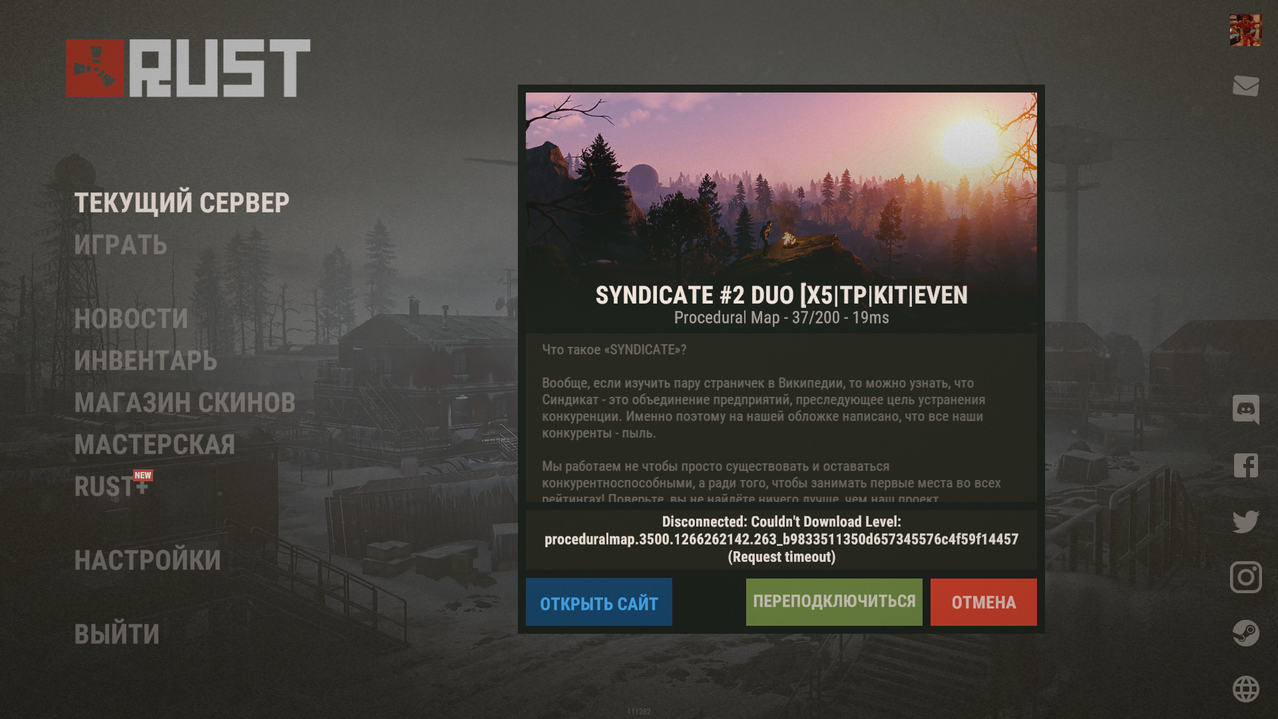Open the Facebook icon link
The width and height of the screenshot is (1278, 719).
tap(1245, 465)
